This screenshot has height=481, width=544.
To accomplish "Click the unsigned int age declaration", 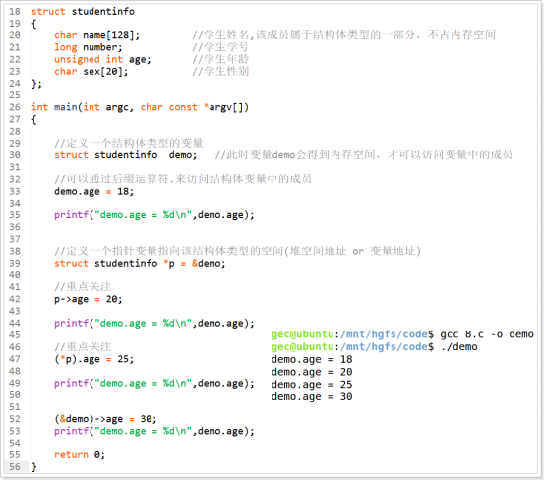I will [x=102, y=60].
